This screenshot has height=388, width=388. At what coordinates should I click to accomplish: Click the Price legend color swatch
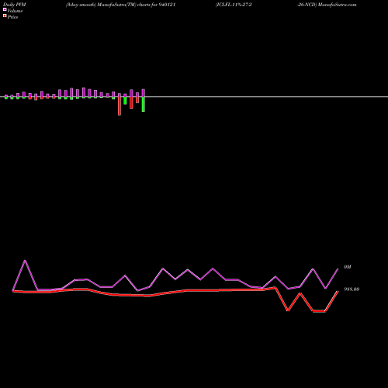coord(5,16)
